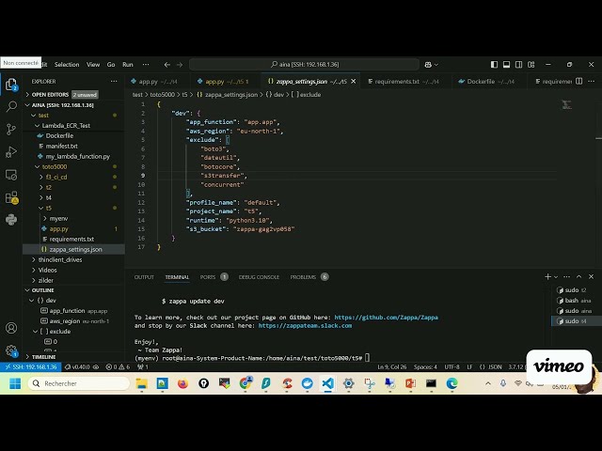Open Firefox from the taskbar
This screenshot has height=451, width=602.
(x=182, y=383)
